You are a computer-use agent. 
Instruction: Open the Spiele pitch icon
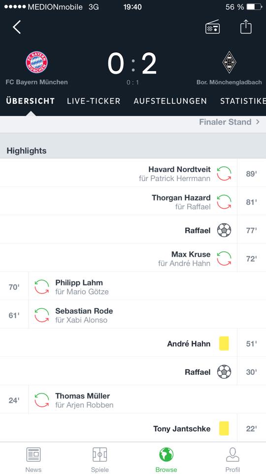pos(100,454)
